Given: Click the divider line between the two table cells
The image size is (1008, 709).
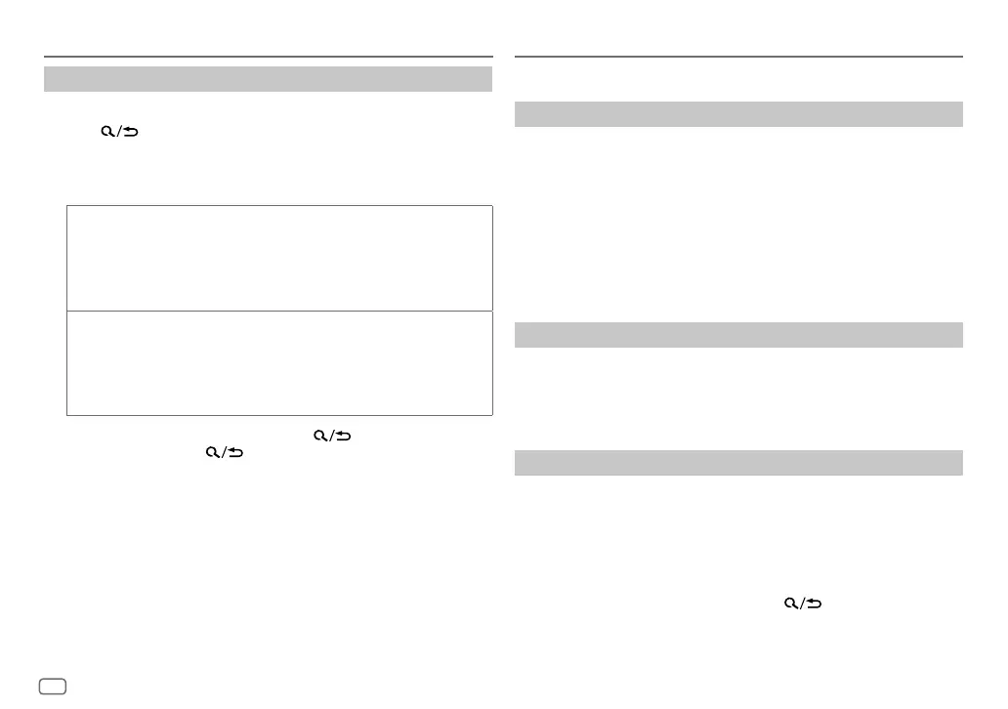Looking at the screenshot, I should point(279,312).
